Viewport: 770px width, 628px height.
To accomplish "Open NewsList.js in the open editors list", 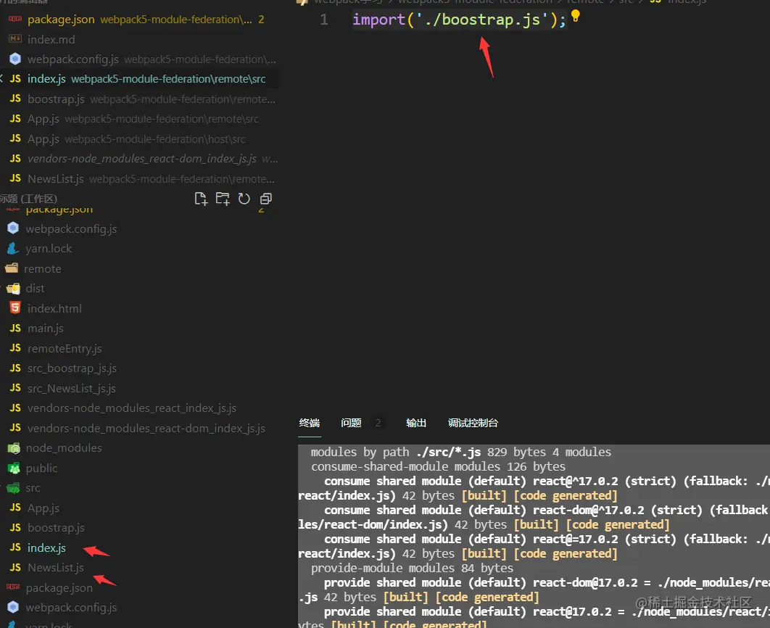I will 139,178.
